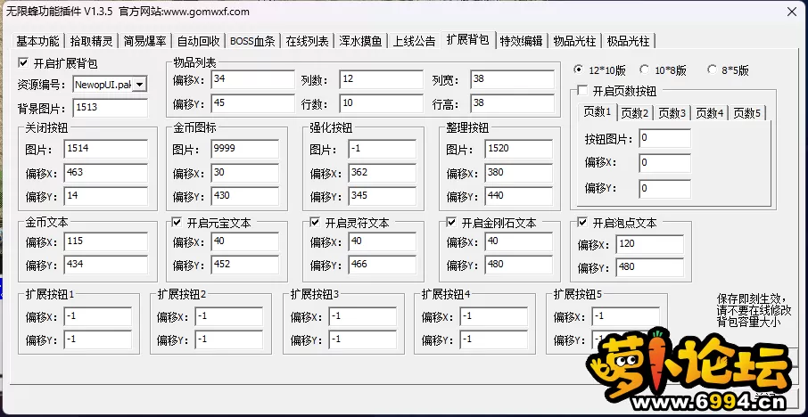Image resolution: width=808 pixels, height=417 pixels.
Task: Click the 物品列表 偏移X field
Action: [253, 79]
